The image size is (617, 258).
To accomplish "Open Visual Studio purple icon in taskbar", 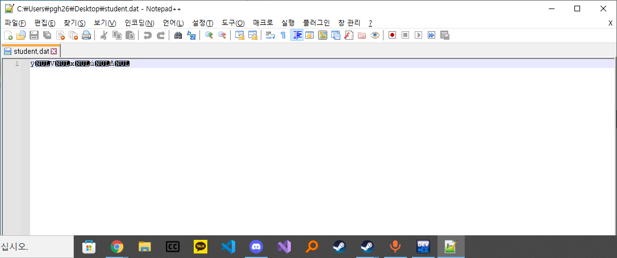I will pos(284,247).
